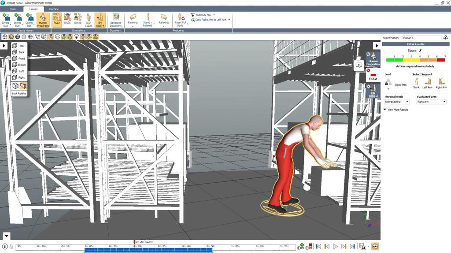Close the EN 1005-4 side tab

coord(368,87)
